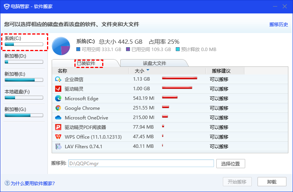Screen dimensions: 293x192
Task: Click the 选择位置 button
Action: click(231, 164)
